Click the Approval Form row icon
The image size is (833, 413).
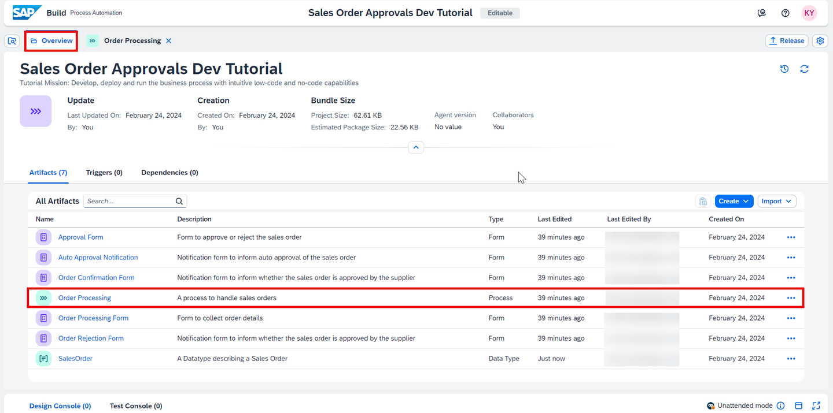[43, 237]
